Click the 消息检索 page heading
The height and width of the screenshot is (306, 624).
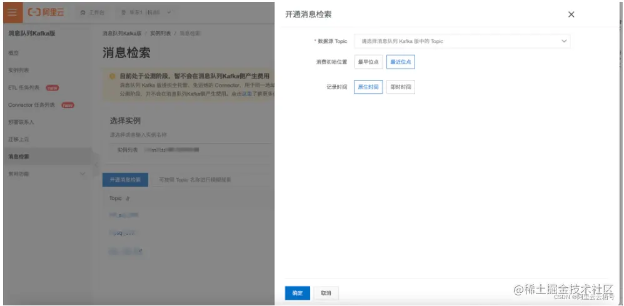[x=126, y=53]
